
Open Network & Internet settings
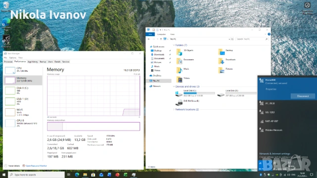click(274, 154)
